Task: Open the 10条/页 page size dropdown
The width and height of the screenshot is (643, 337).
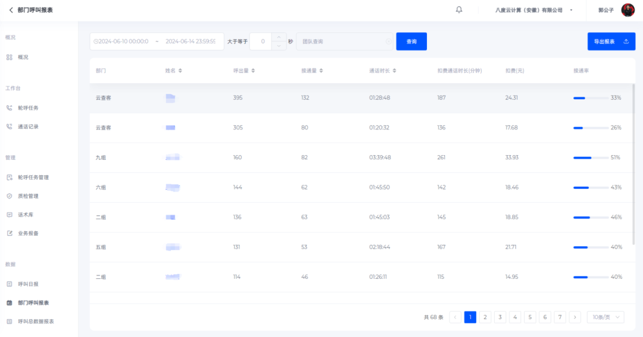Action: coord(605,317)
